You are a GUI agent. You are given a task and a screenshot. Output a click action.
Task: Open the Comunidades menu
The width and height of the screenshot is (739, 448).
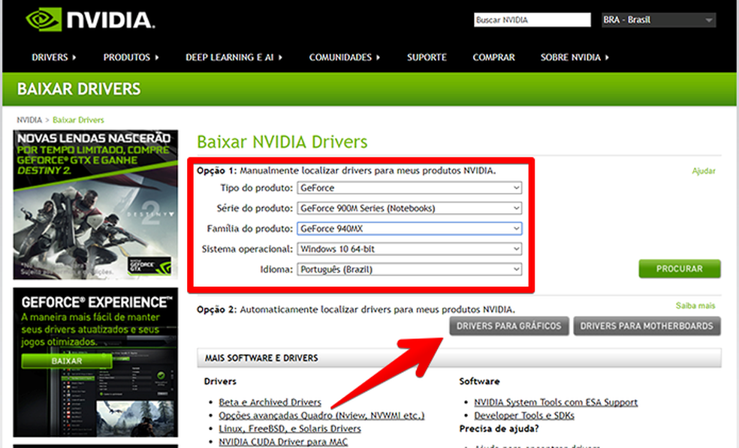(x=345, y=58)
